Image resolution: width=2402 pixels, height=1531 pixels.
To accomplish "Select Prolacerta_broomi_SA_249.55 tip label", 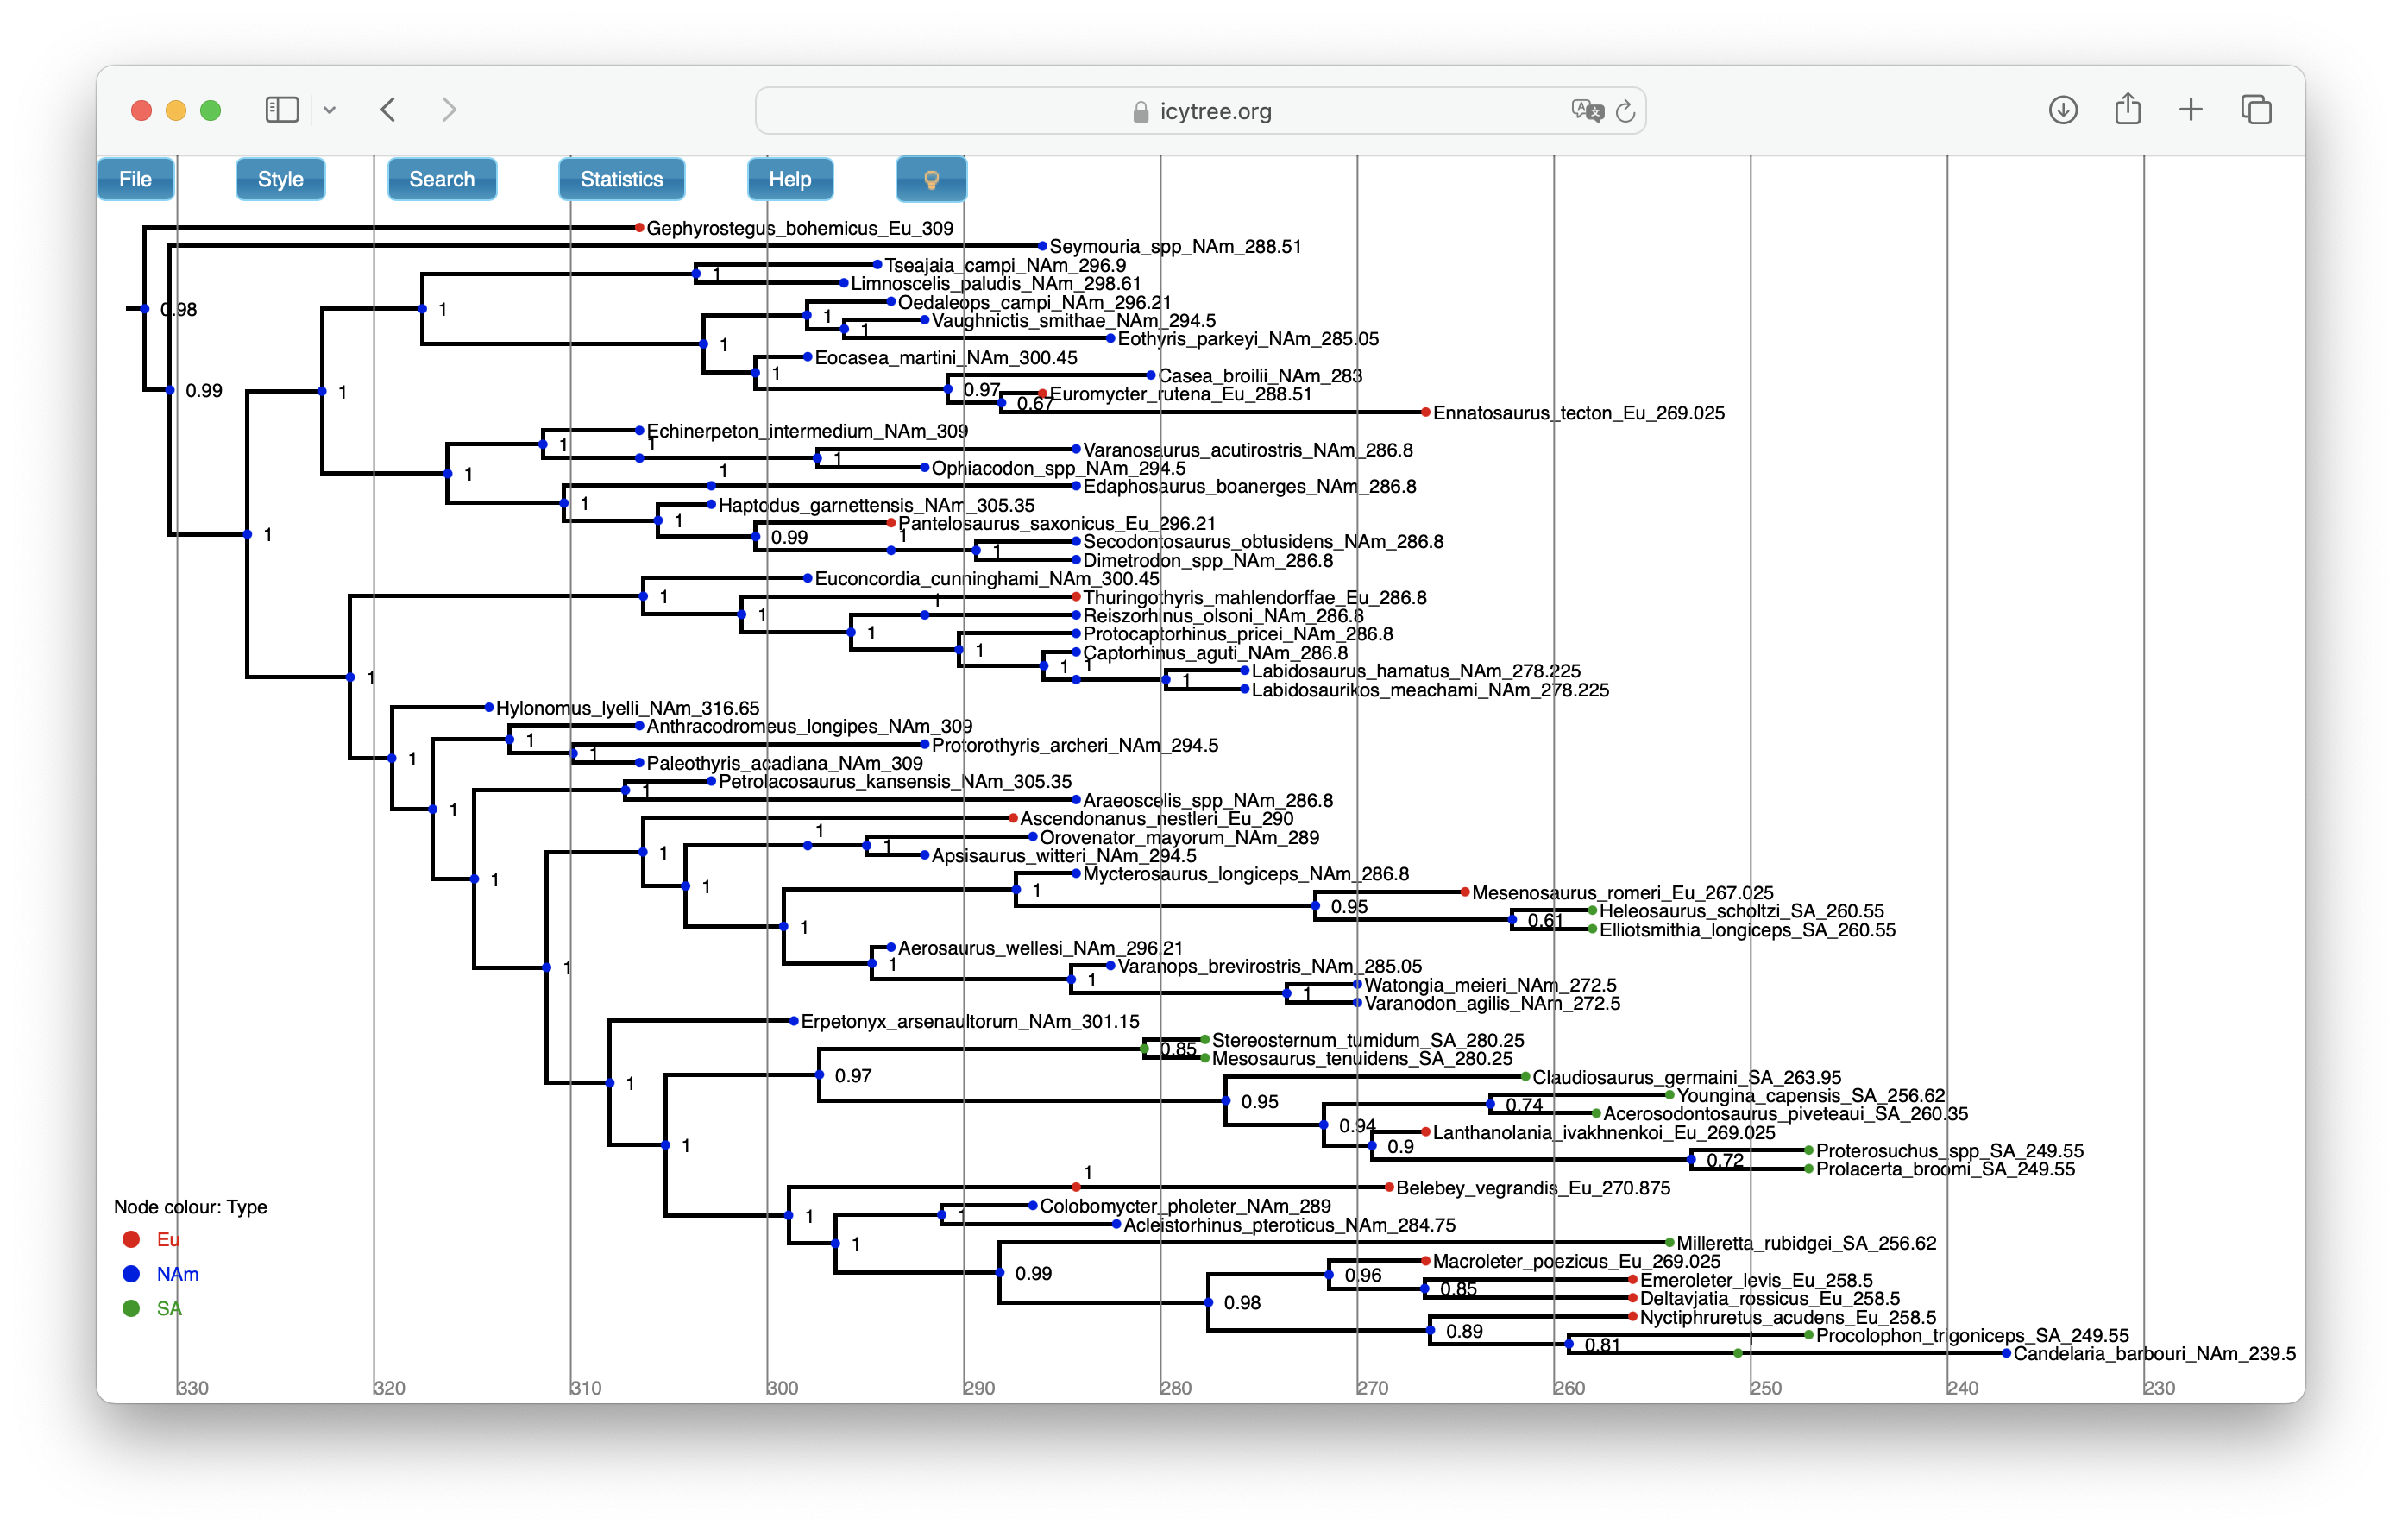I will pos(1945,1169).
